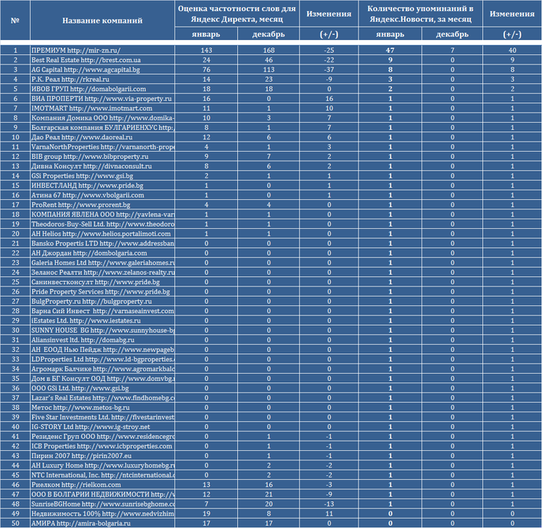The height and width of the screenshot is (528, 542).
Task: Click 'Количество упоминаний в Яндекс.Новости' header
Action: tap(421, 13)
